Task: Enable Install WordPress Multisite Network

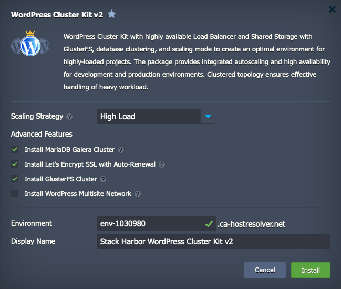Action: point(15,193)
